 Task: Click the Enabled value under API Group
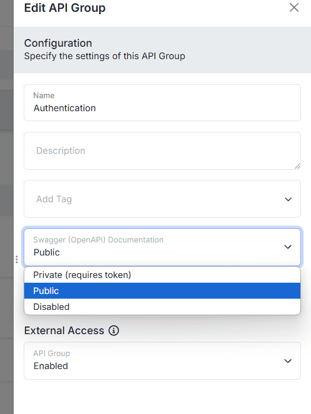tap(51, 366)
